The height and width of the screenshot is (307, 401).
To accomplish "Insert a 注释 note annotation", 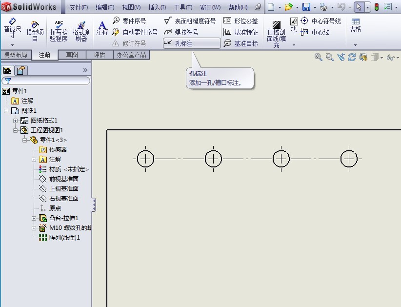I will (x=102, y=28).
